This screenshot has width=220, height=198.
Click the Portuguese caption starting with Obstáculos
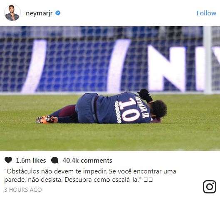point(90,176)
